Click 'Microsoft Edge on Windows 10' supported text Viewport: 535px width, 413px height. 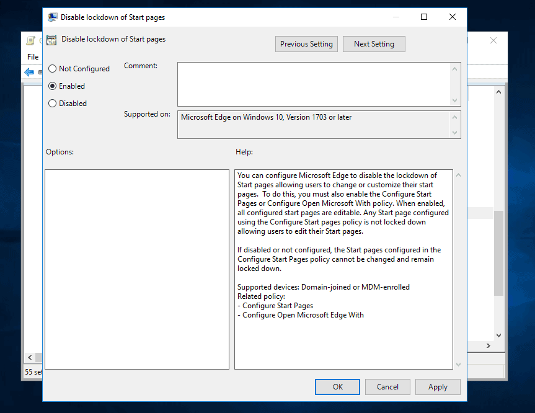pyautogui.click(x=266, y=117)
